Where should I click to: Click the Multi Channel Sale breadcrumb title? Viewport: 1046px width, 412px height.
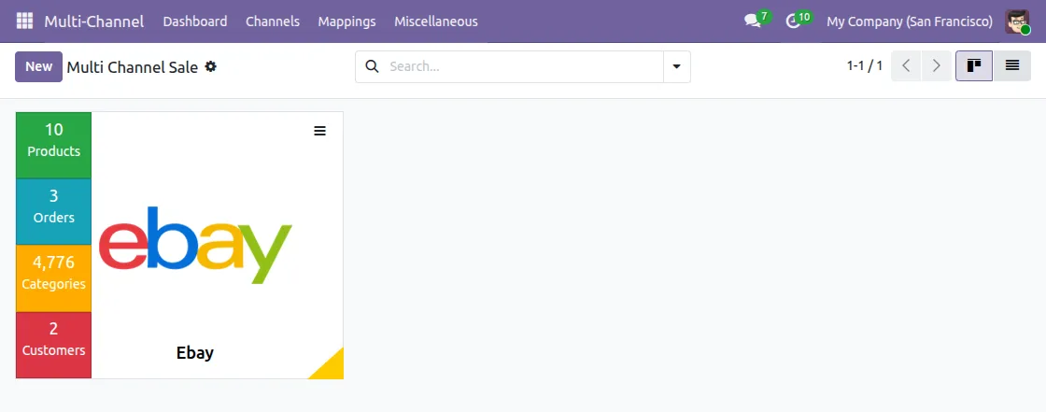coord(132,66)
